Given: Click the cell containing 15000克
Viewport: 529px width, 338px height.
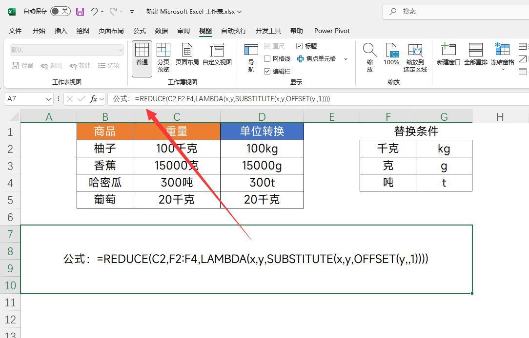Looking at the screenshot, I should 177,166.
